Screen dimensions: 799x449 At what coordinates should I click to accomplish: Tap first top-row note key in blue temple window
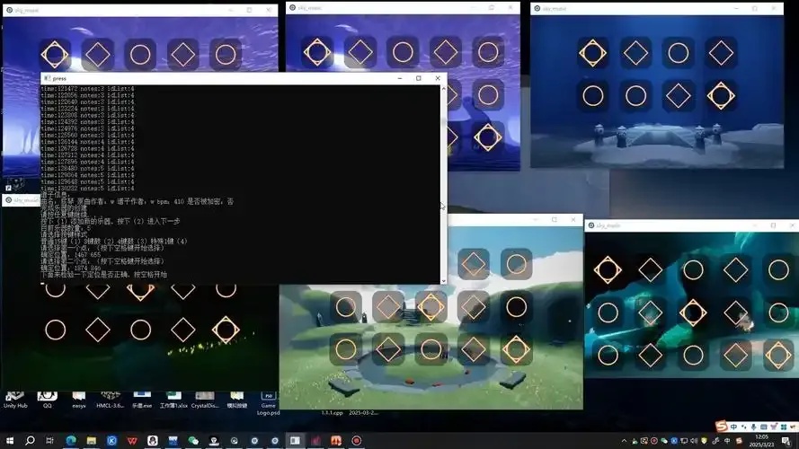click(592, 53)
